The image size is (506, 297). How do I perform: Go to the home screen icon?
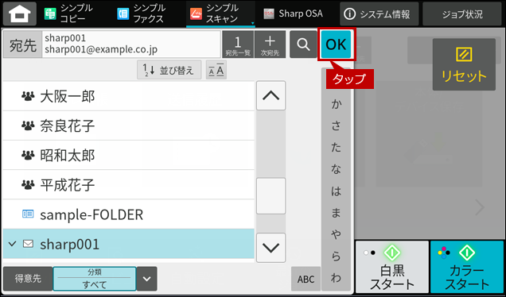click(x=20, y=13)
